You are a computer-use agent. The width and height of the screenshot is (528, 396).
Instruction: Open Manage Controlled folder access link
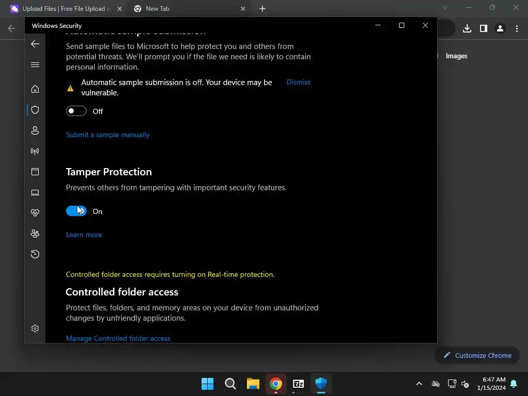pyautogui.click(x=118, y=338)
